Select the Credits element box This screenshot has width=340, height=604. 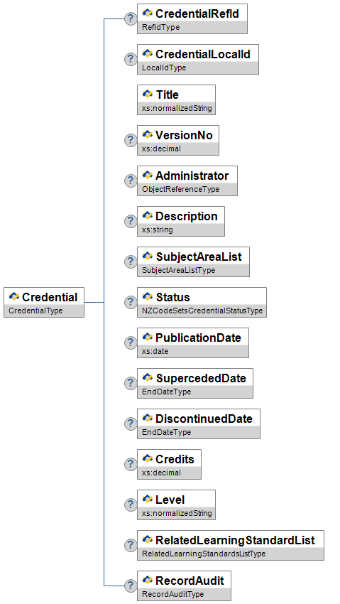click(x=169, y=464)
